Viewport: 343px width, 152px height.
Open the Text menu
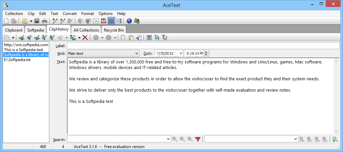[x=54, y=14]
